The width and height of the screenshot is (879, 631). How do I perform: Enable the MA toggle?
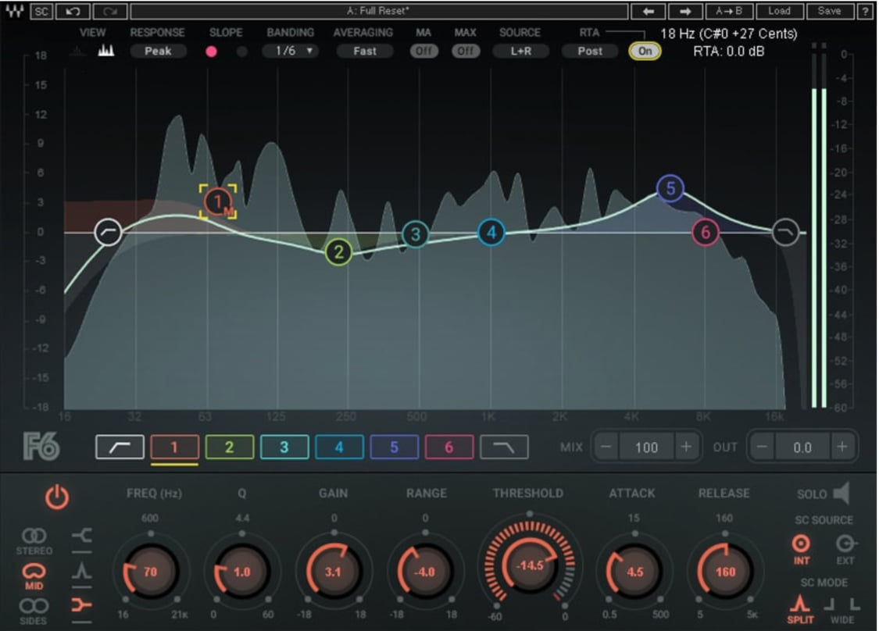pyautogui.click(x=425, y=50)
